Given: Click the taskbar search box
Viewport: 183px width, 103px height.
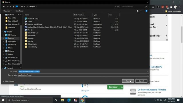Looking at the screenshot, I should pyautogui.click(x=29, y=100).
